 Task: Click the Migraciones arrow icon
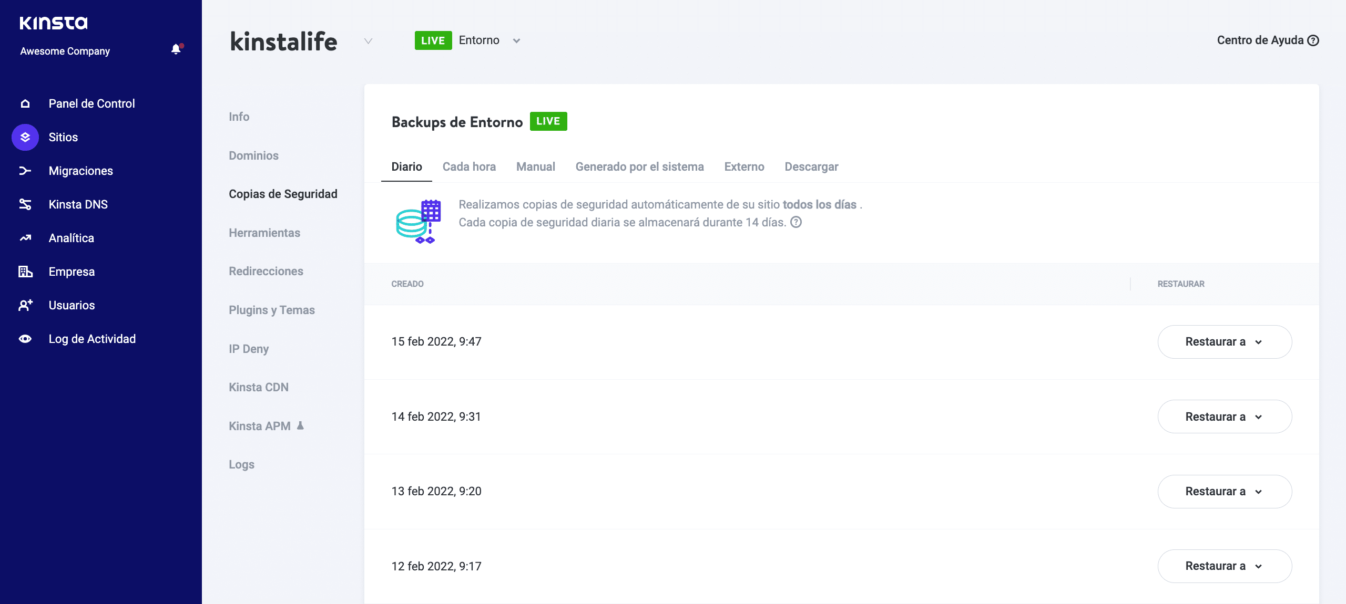(25, 171)
